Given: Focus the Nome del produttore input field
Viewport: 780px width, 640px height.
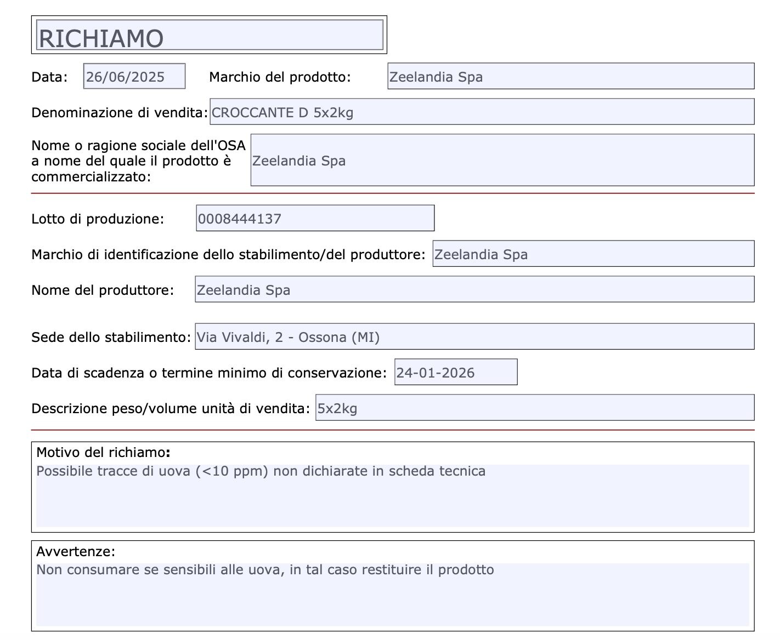Looking at the screenshot, I should point(474,289).
